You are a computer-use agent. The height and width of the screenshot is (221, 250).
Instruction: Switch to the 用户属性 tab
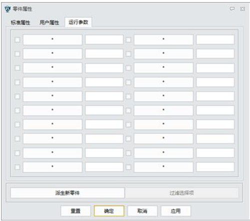(49, 22)
